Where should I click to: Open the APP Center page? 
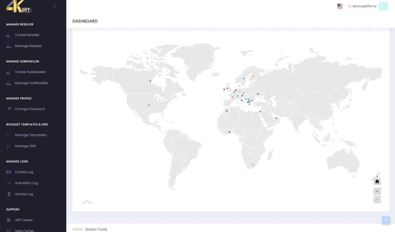coord(24,220)
